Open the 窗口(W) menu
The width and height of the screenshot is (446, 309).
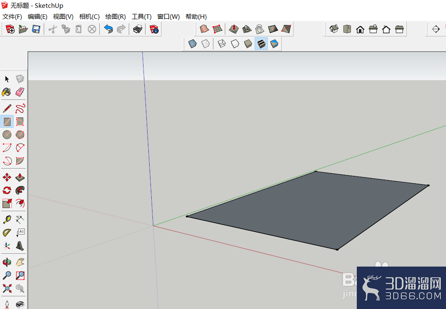coord(169,17)
